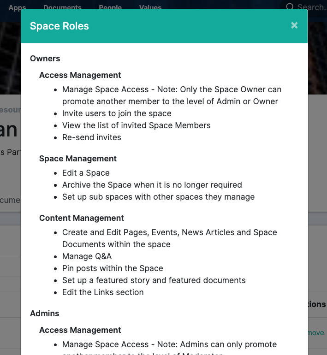Click the 'Re-send invites' bullet

pos(92,137)
